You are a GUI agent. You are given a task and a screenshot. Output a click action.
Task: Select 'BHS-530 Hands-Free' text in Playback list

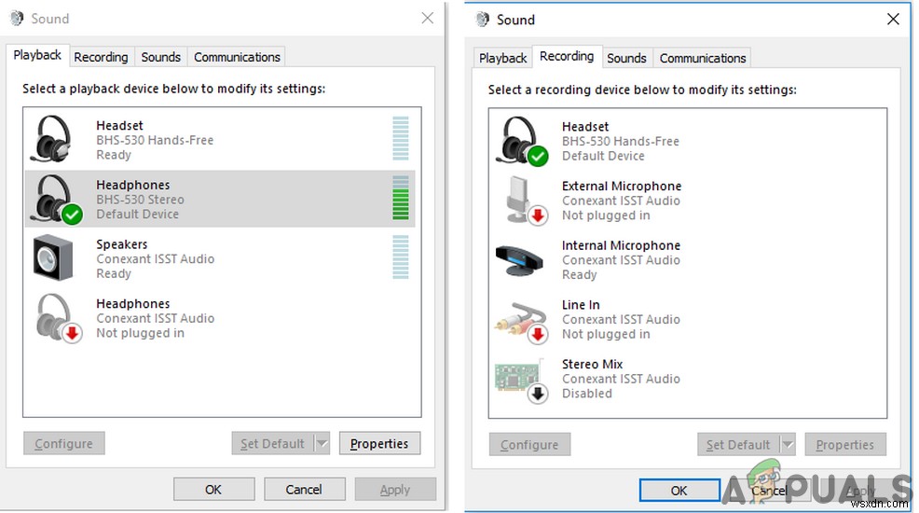[155, 140]
